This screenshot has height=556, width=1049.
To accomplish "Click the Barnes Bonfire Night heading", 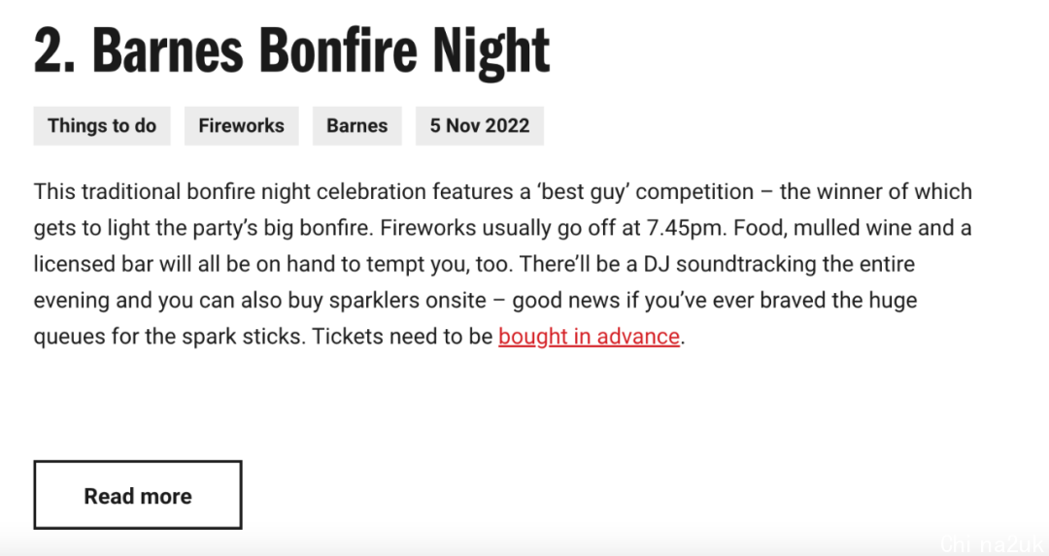I will (291, 50).
